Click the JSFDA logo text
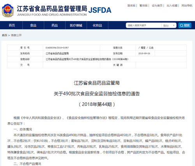 [x=100, y=10]
